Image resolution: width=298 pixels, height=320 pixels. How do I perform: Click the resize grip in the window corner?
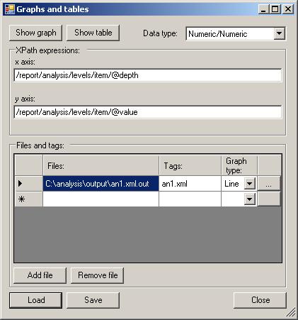click(x=292, y=312)
